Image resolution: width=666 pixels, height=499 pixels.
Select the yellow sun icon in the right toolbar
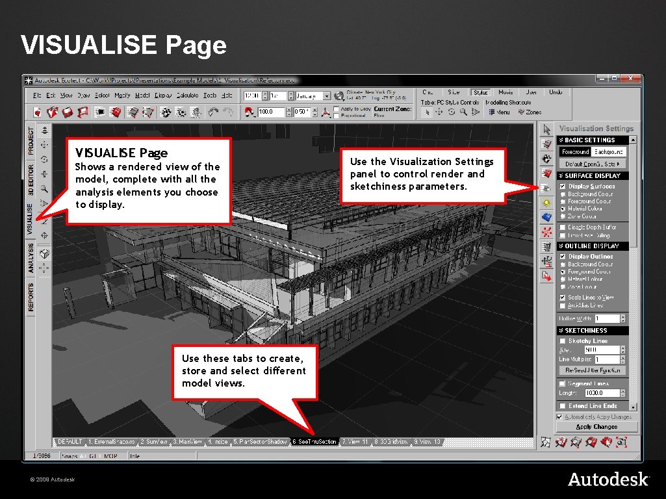coord(546,202)
